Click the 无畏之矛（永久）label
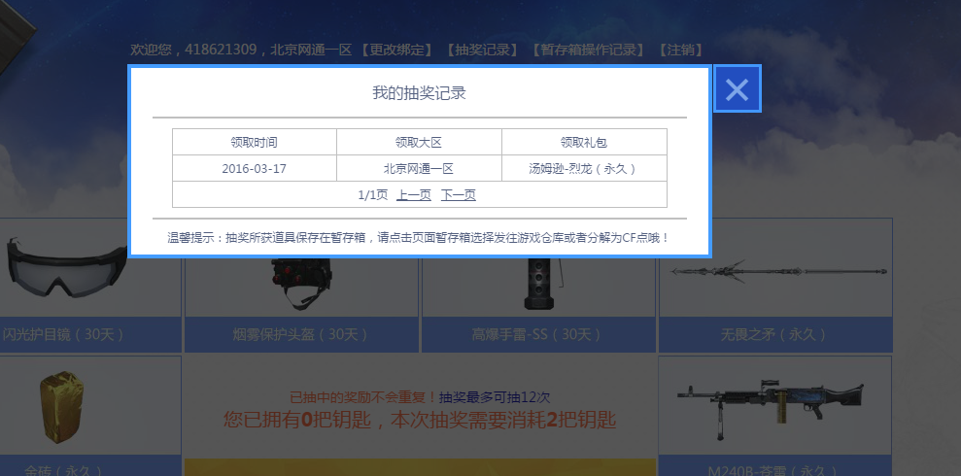This screenshot has height=476, width=961. click(775, 334)
